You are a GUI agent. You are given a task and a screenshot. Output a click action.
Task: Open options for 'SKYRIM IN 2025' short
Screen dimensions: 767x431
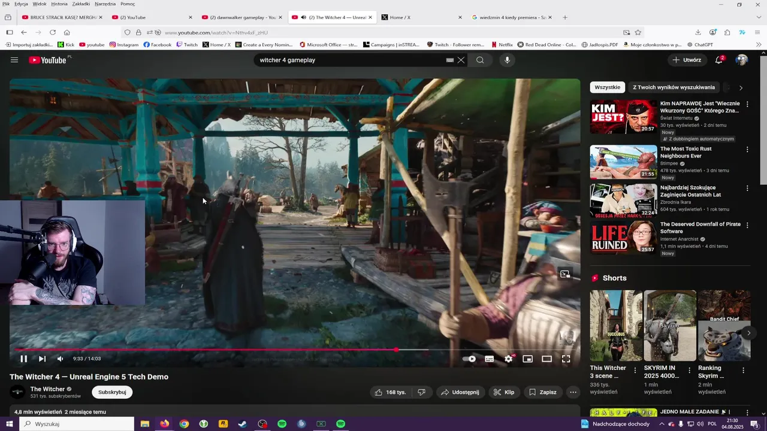pyautogui.click(x=689, y=371)
